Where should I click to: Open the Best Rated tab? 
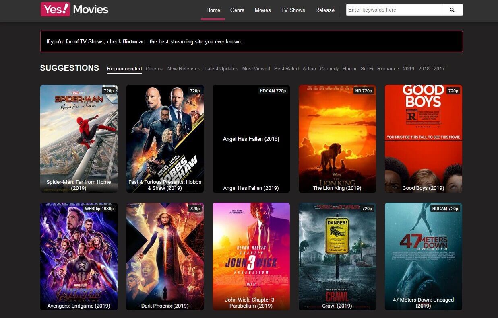[x=286, y=69]
